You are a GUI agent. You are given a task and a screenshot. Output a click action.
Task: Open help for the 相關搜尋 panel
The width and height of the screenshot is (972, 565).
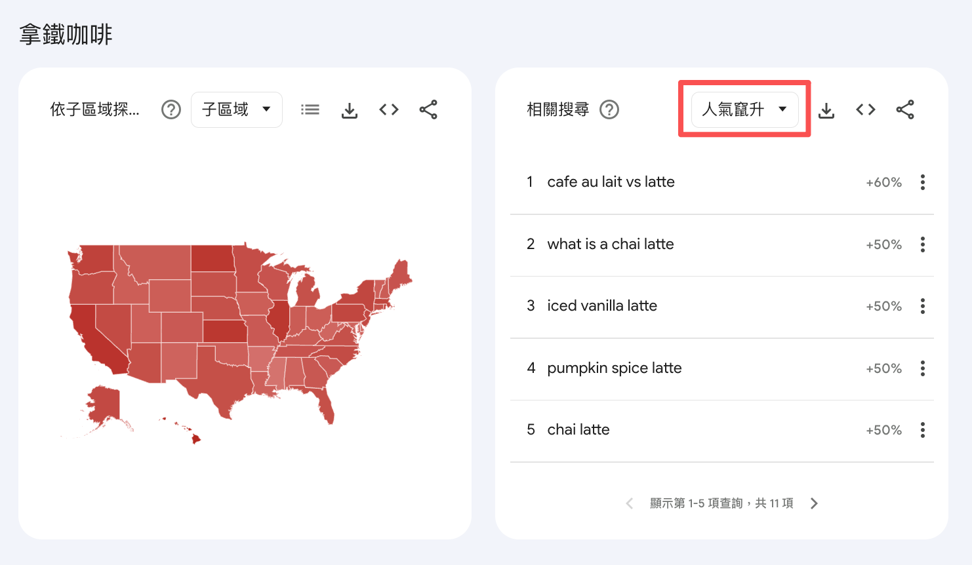click(609, 109)
